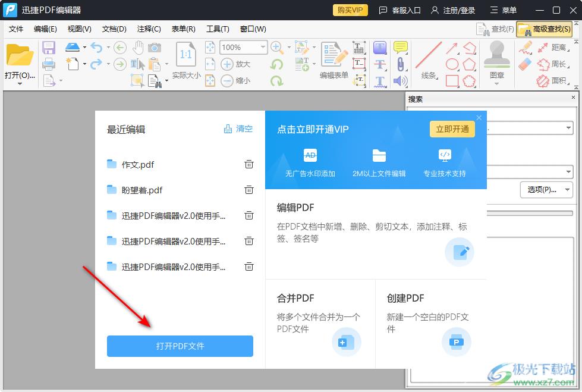This screenshot has width=582, height=392.
Task: Select the squiggly underline text tool
Action: [380, 81]
